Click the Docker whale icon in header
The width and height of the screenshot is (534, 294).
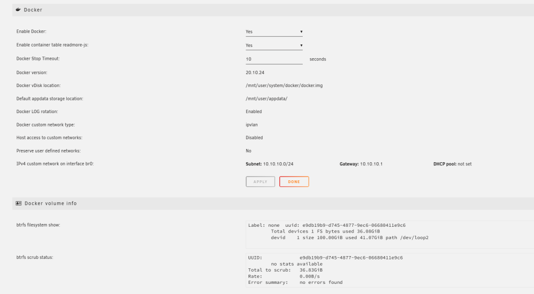(18, 10)
